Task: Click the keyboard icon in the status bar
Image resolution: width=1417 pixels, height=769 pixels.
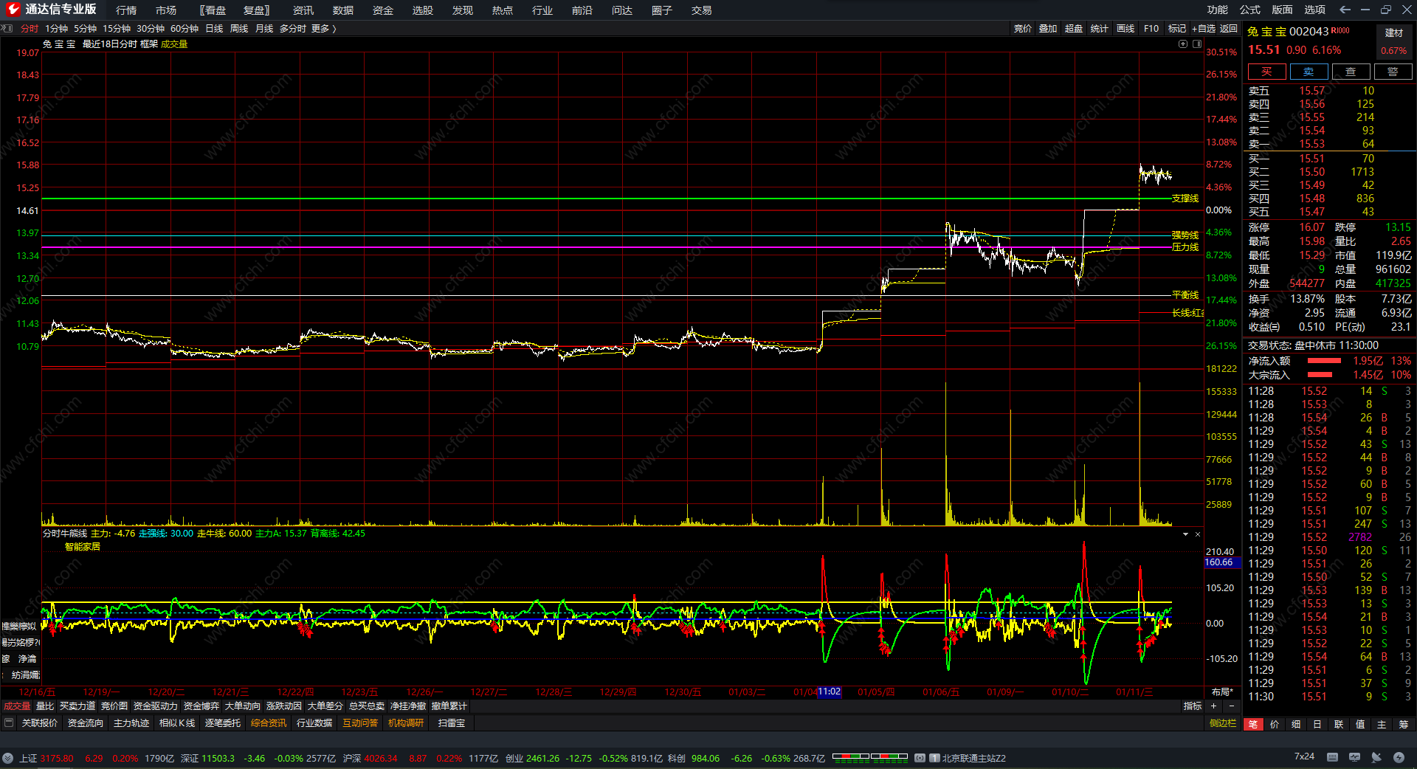Action: pos(1332,757)
